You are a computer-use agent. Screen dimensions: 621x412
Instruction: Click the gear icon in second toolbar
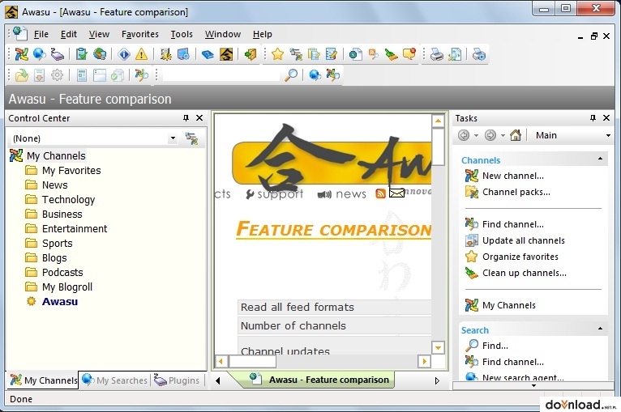57,74
